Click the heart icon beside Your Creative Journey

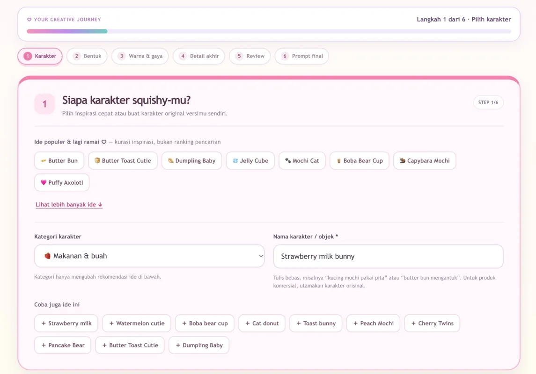tap(29, 20)
